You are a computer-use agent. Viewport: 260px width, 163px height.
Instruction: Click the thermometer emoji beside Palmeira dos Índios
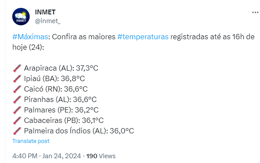click(x=17, y=131)
